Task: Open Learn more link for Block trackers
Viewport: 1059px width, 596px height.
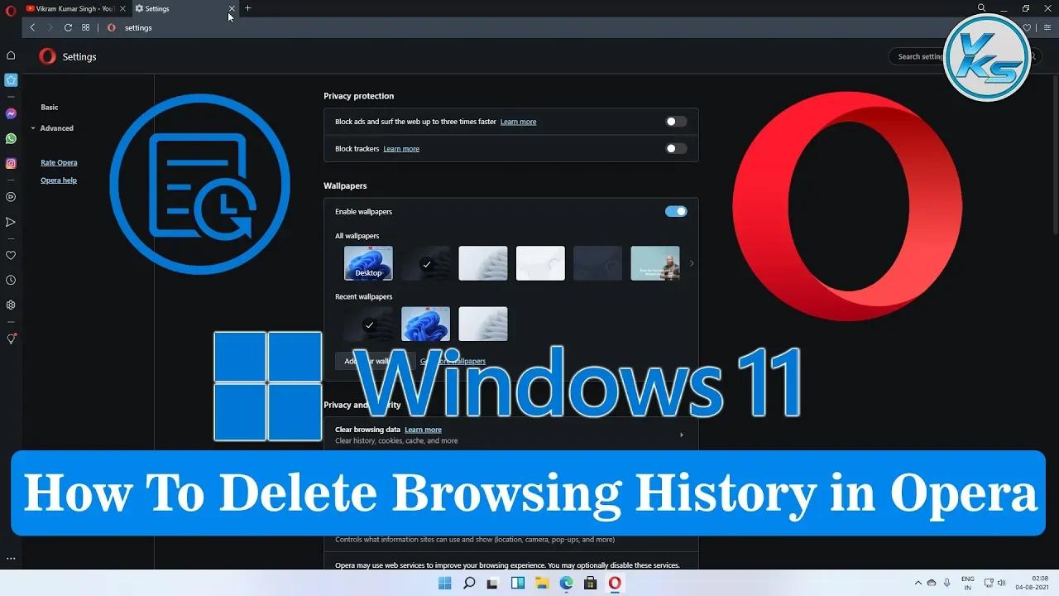Action: [x=401, y=149]
